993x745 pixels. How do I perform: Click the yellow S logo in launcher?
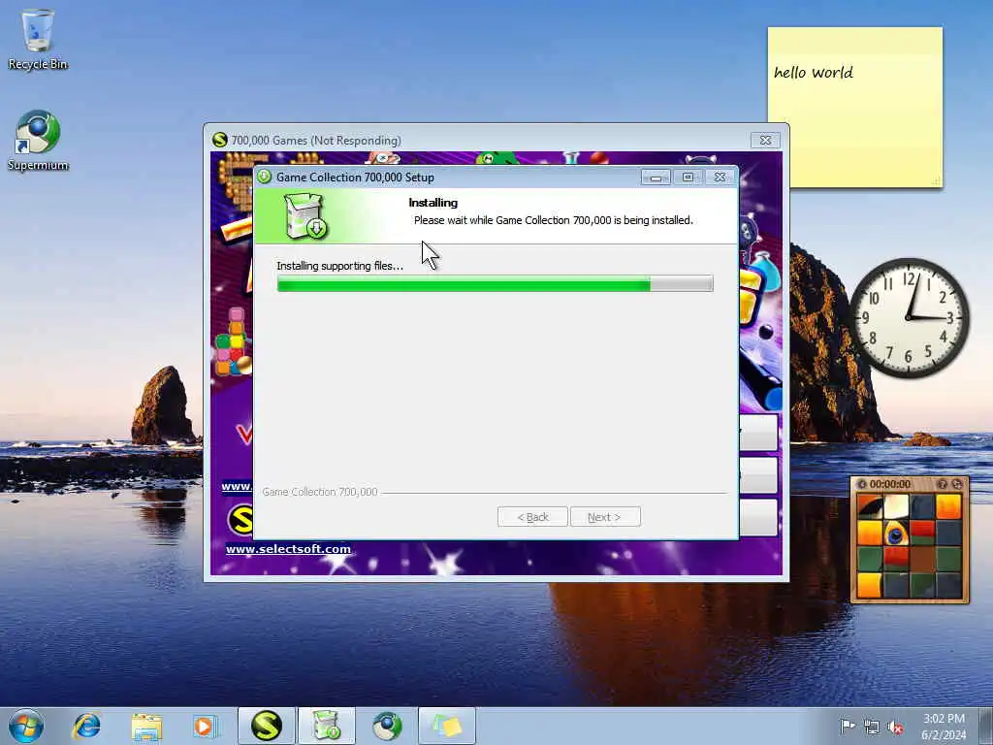click(x=240, y=520)
